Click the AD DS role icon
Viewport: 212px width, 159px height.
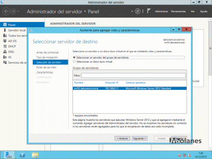coord(5,41)
